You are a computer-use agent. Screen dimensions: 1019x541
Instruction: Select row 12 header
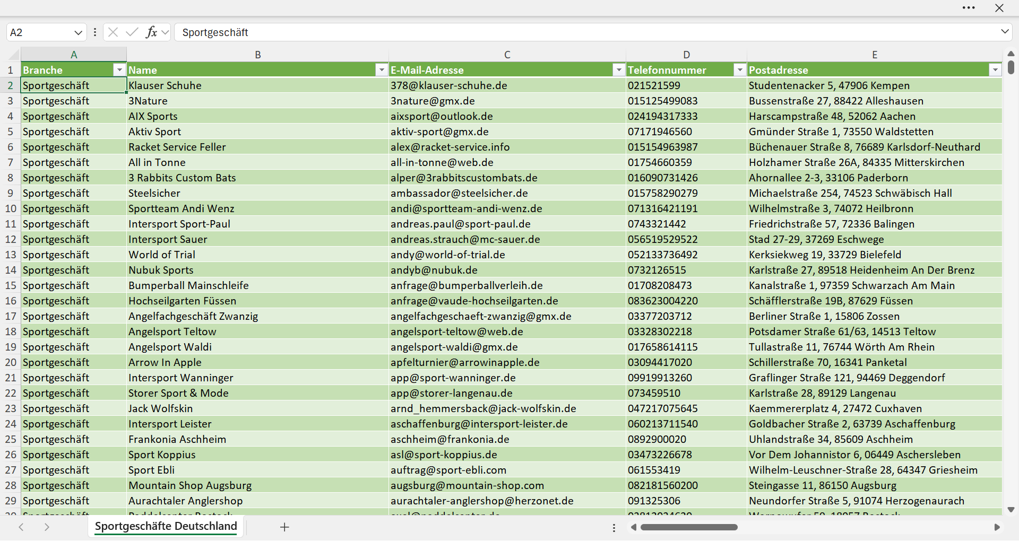[x=11, y=239]
